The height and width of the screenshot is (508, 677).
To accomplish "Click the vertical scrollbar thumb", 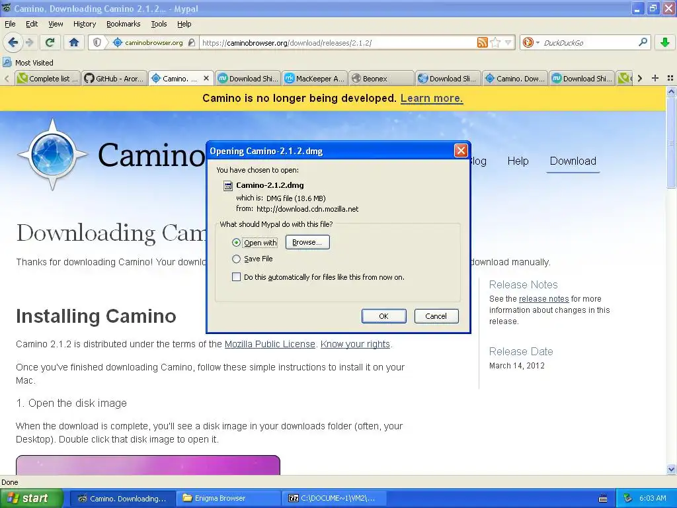I will point(671,143).
